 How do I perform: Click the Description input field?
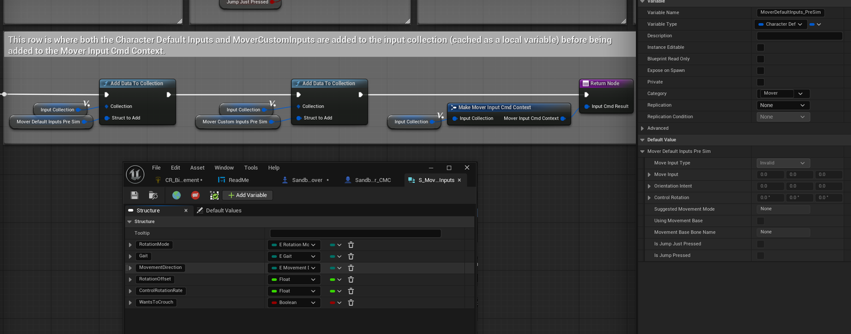(x=800, y=36)
